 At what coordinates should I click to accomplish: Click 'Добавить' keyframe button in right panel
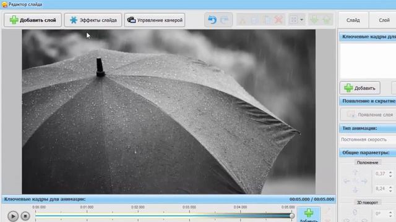[360, 88]
